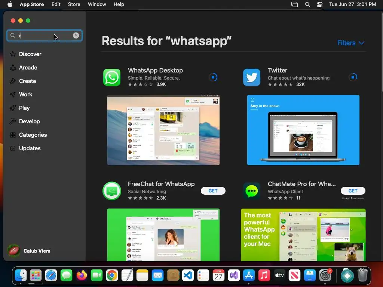
Task: Open the ChatMate Pro app icon
Action: pyautogui.click(x=252, y=191)
